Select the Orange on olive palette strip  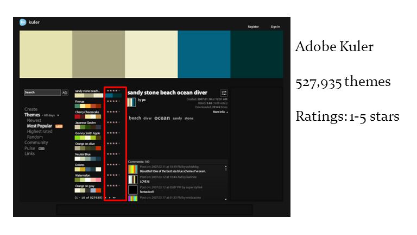[88, 148]
